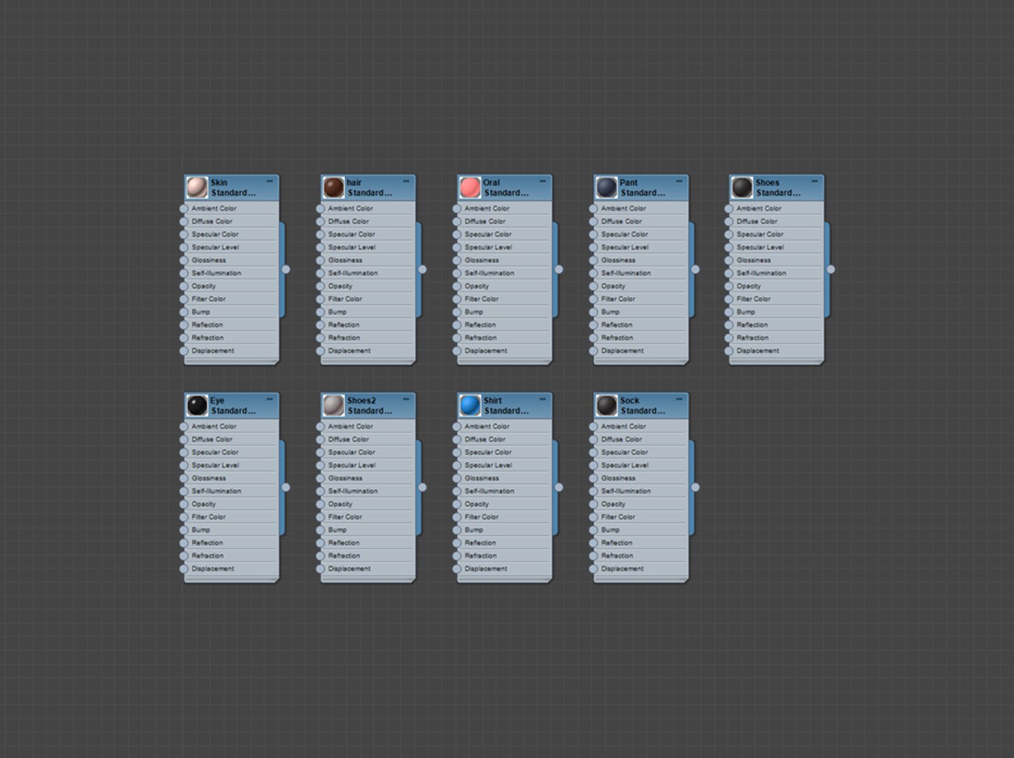Click Skin node Bump input socket

[x=184, y=312]
